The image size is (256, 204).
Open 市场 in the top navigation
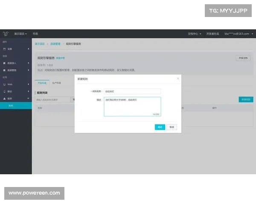pyautogui.click(x=35, y=34)
